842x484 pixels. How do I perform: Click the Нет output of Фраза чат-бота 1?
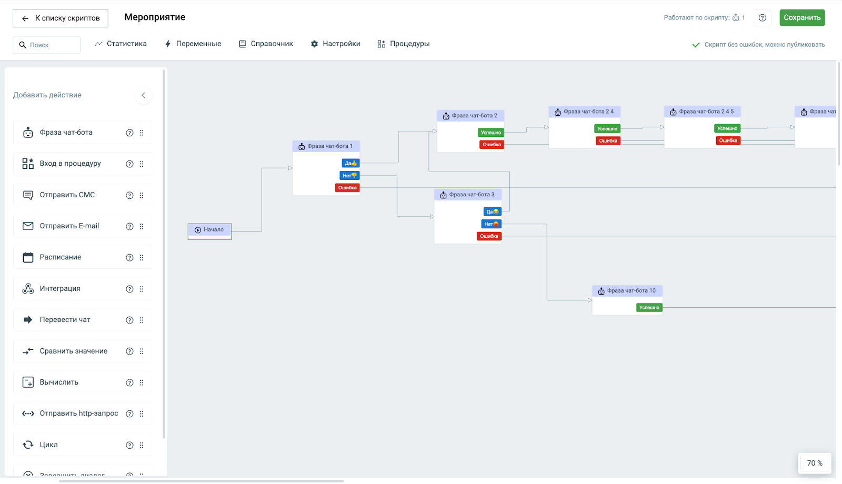pyautogui.click(x=349, y=176)
